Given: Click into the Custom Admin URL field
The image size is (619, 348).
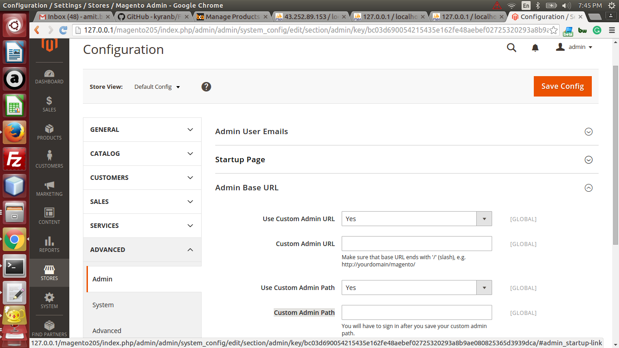Looking at the screenshot, I should (417, 243).
